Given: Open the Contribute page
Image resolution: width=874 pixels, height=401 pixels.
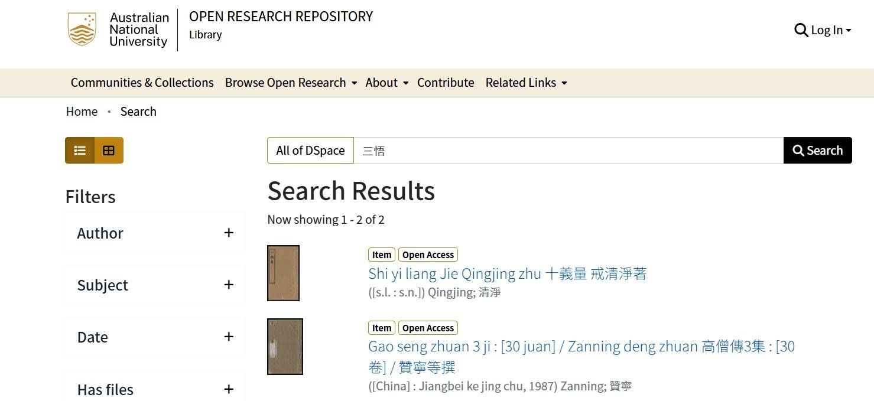Looking at the screenshot, I should pyautogui.click(x=446, y=83).
